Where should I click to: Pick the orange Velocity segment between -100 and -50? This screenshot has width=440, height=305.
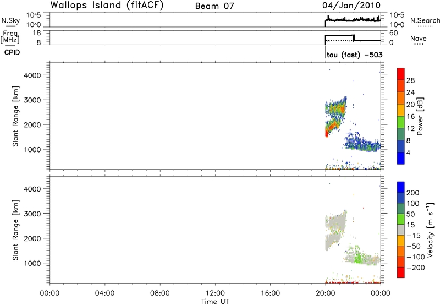pyautogui.click(x=401, y=251)
